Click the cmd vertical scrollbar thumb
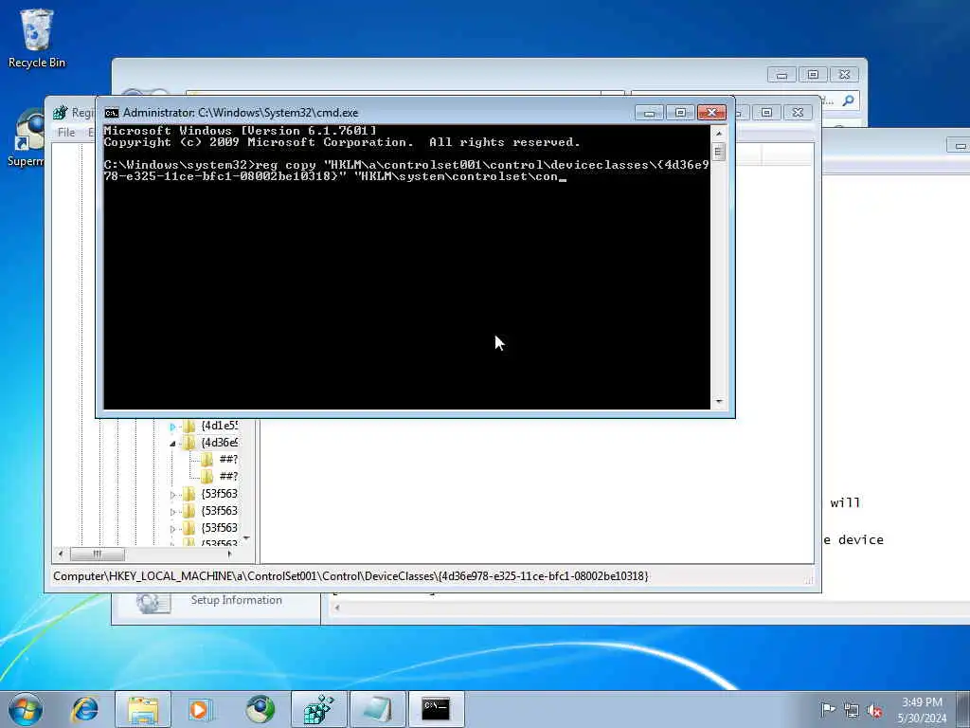This screenshot has width=970, height=728. (718, 151)
